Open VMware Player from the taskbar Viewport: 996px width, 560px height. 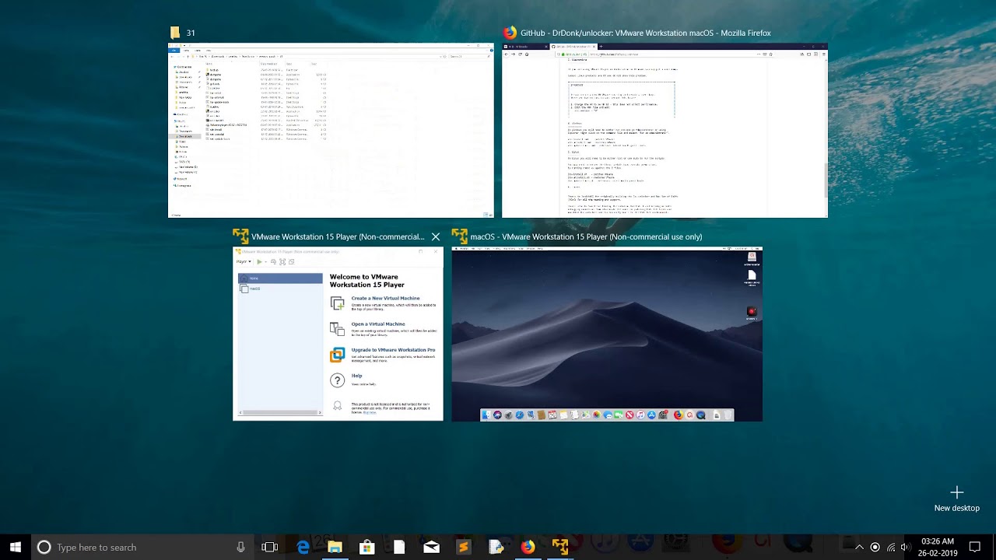pos(560,547)
